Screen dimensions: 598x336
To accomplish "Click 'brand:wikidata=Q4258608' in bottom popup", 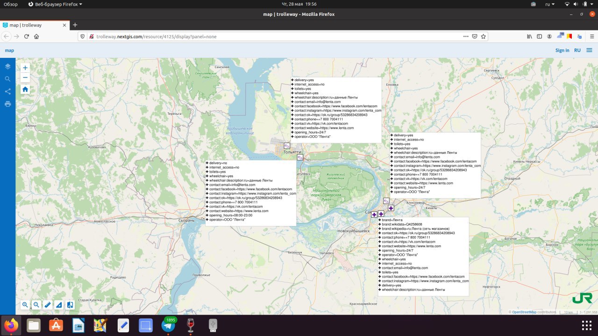I will coord(402,224).
